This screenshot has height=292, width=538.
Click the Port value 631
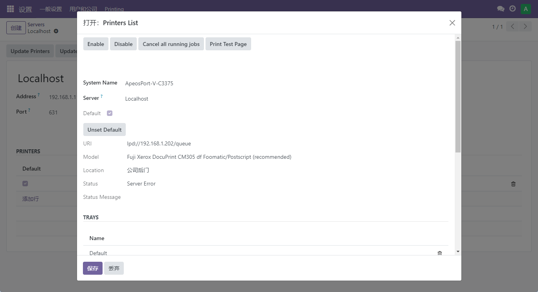(53, 112)
